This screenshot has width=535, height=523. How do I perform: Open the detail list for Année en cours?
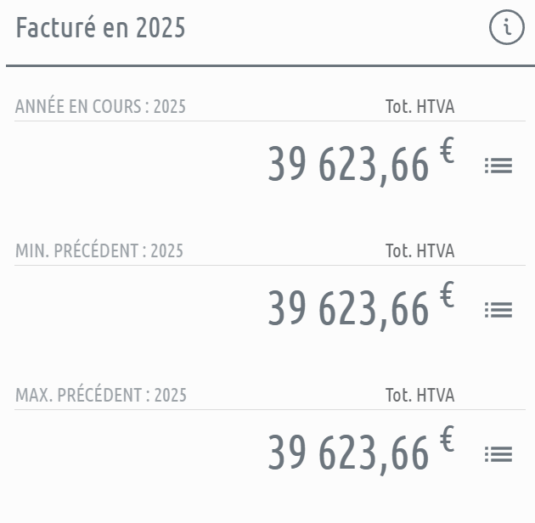[498, 166]
